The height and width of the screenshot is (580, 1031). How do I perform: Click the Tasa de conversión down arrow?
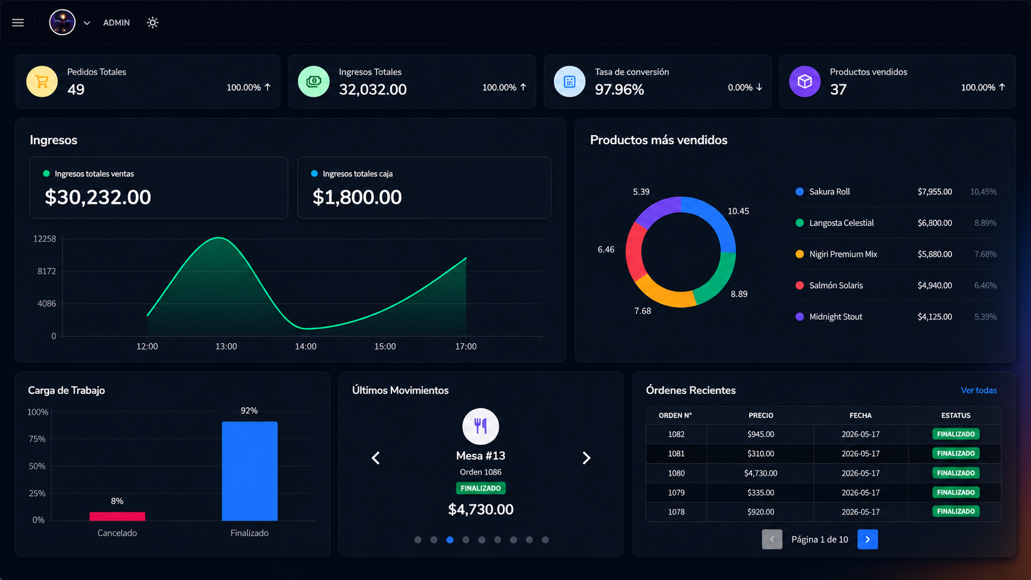tap(759, 87)
